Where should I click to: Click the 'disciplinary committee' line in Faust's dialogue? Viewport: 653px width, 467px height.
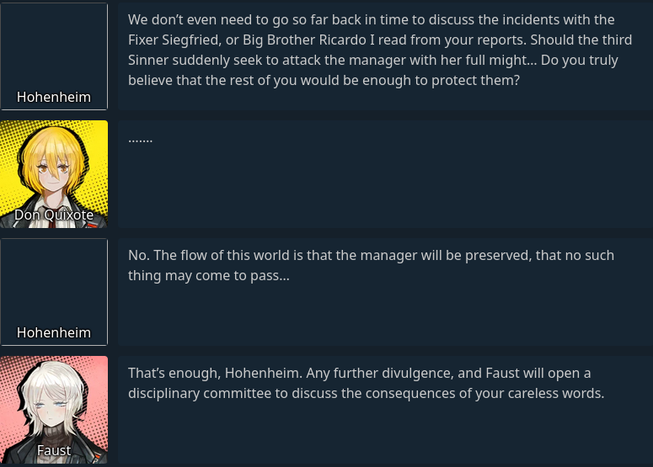click(x=366, y=393)
